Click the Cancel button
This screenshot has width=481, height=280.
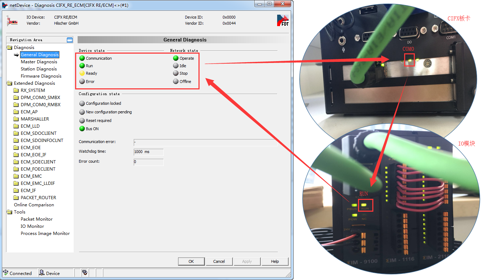pyautogui.click(x=219, y=261)
